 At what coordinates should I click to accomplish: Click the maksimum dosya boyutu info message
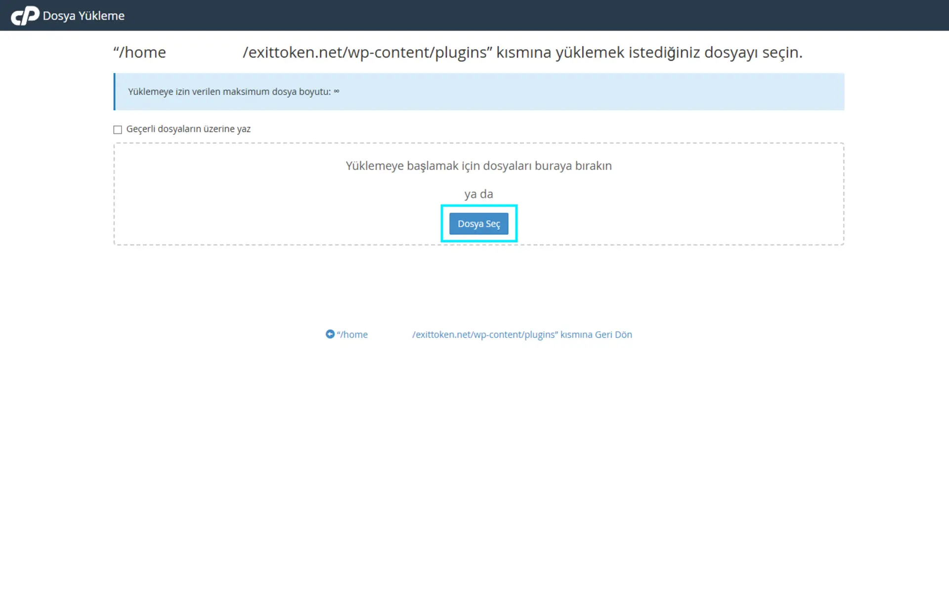(x=479, y=91)
